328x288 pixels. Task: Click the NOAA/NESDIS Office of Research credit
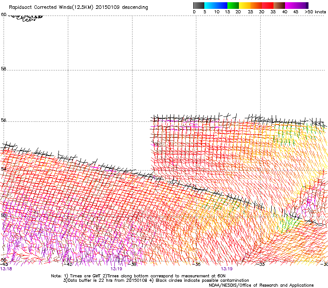point(261,285)
